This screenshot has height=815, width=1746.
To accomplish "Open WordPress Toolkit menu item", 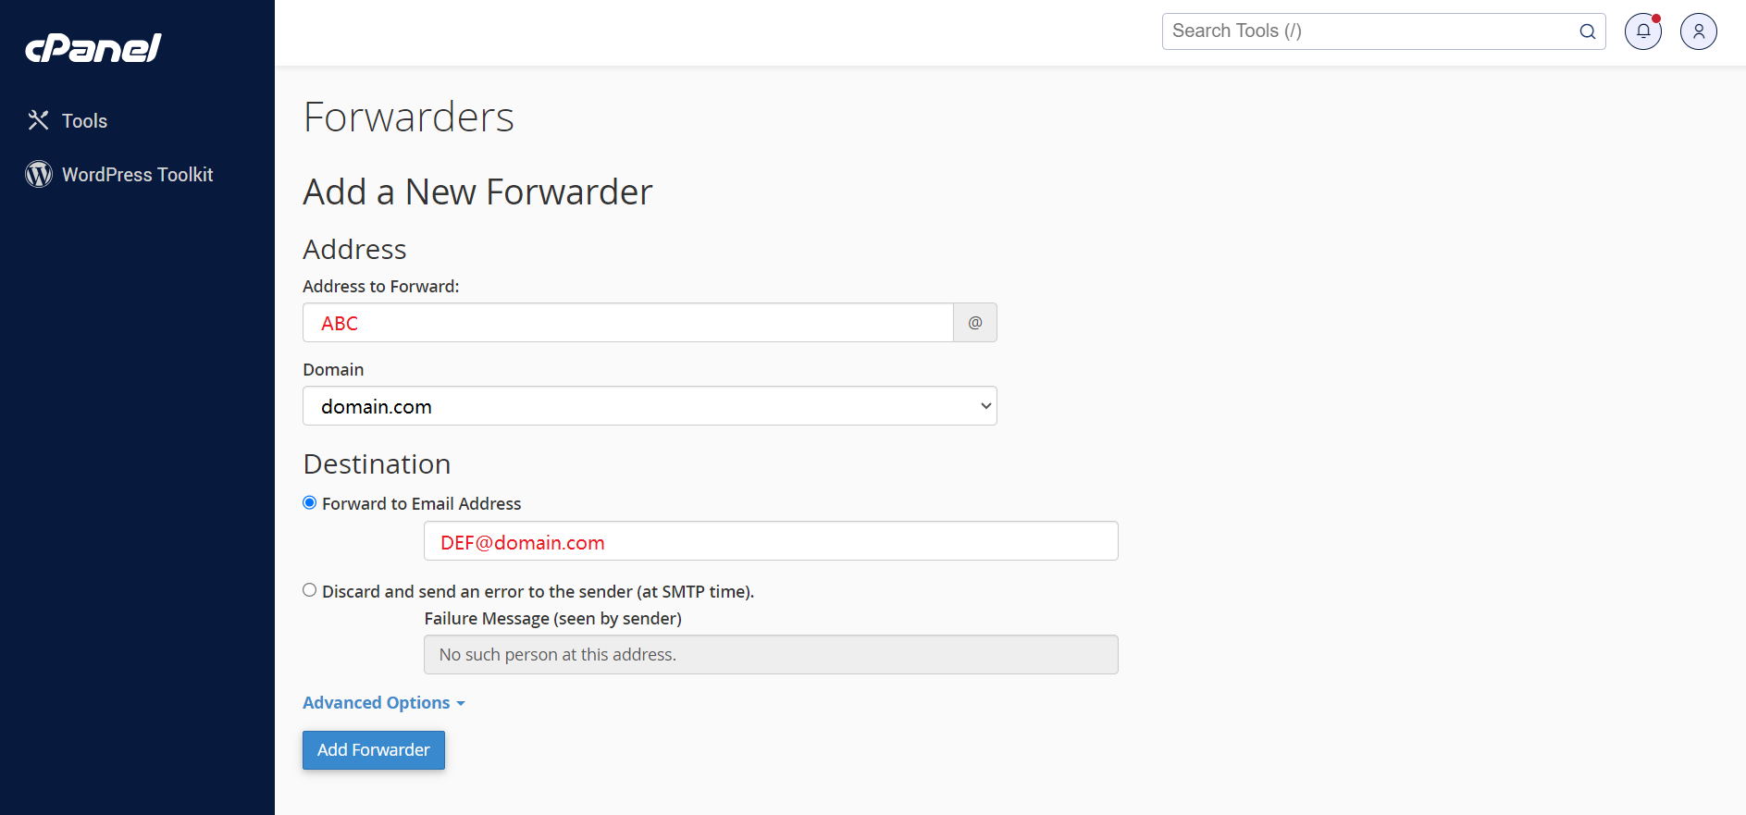I will click(137, 175).
